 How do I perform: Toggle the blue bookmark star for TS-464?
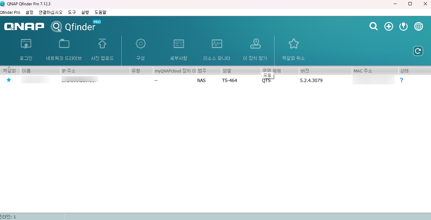pos(9,80)
